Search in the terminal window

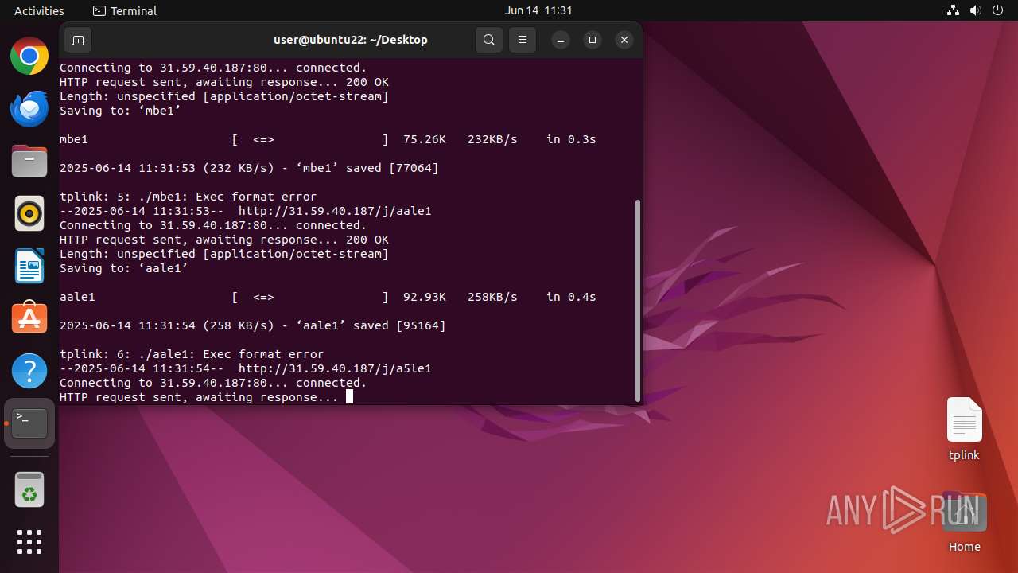click(489, 40)
